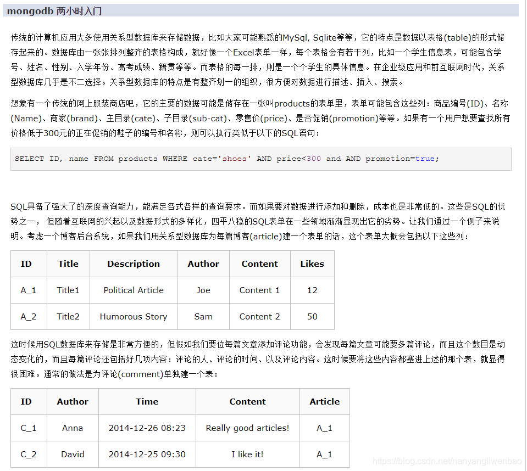Click the 'Content 2' cell
Screen dimensions: 527x471
[x=259, y=317]
